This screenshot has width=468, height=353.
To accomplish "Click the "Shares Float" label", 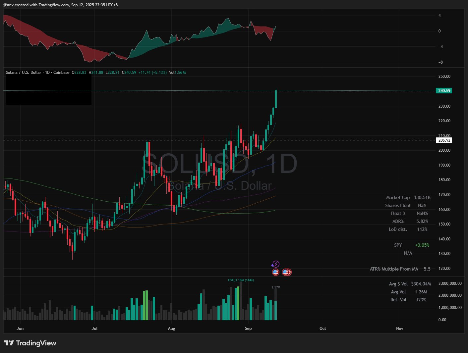I will (x=398, y=205).
